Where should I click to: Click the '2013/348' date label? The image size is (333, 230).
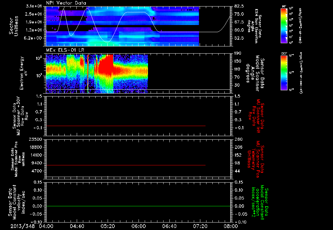tap(23, 226)
